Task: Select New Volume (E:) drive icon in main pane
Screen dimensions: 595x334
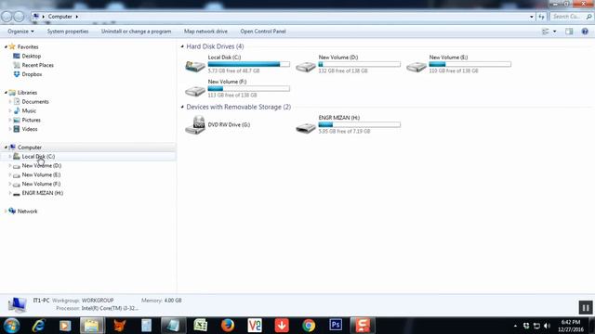Action: point(416,67)
